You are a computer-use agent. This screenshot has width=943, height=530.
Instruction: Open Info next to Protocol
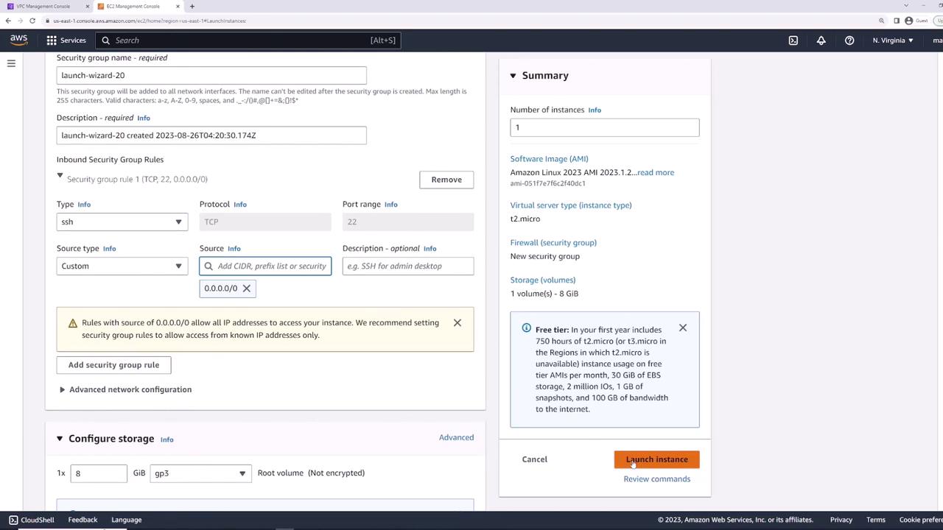tap(240, 205)
